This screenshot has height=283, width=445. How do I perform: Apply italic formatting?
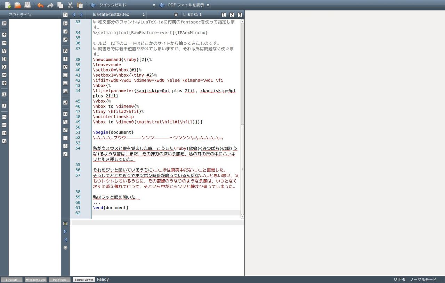65,59
